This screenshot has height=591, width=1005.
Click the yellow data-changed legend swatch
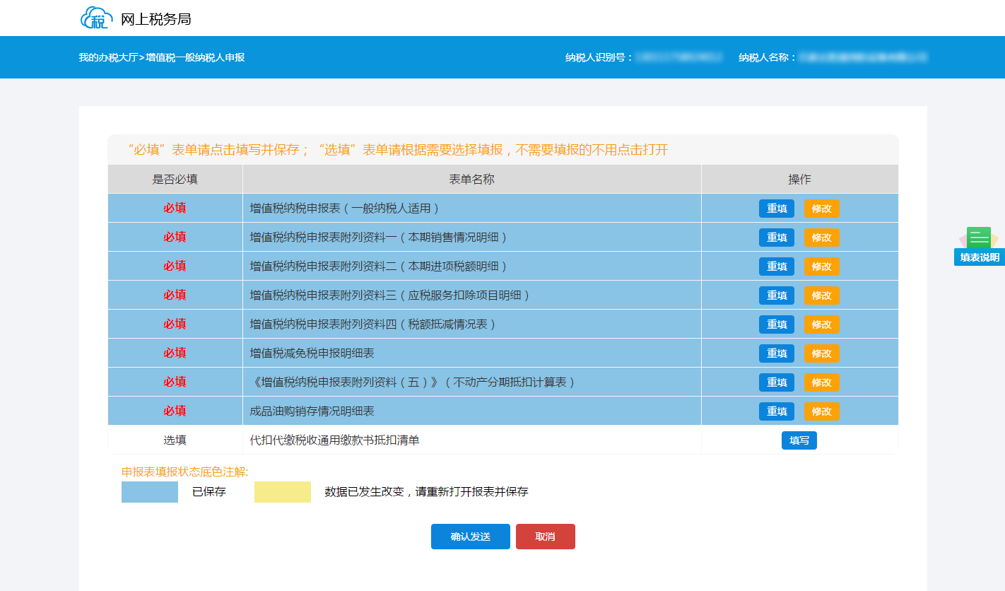283,492
